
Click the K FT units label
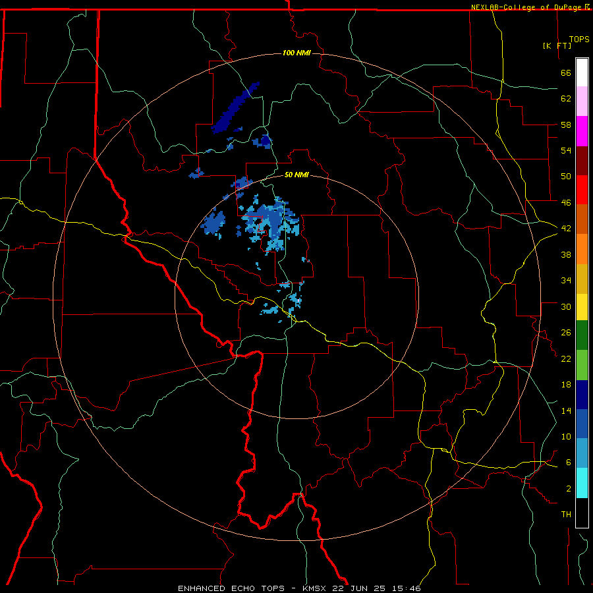tap(557, 45)
